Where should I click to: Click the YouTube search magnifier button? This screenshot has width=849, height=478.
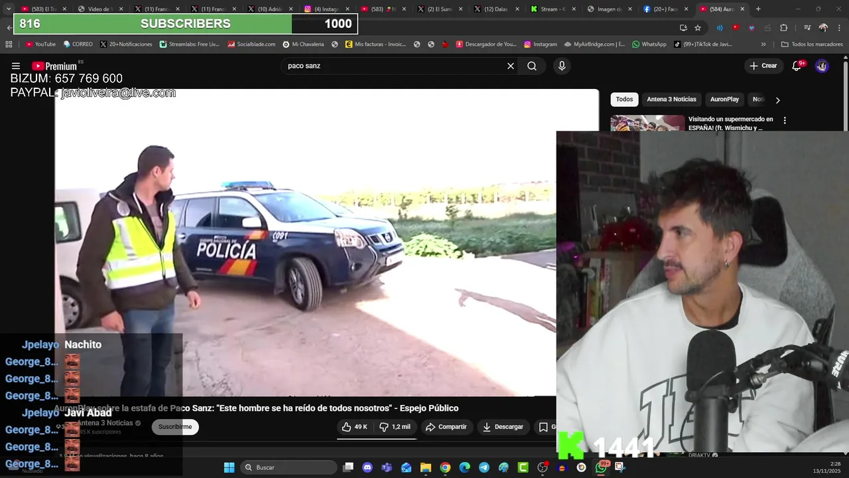coord(532,66)
